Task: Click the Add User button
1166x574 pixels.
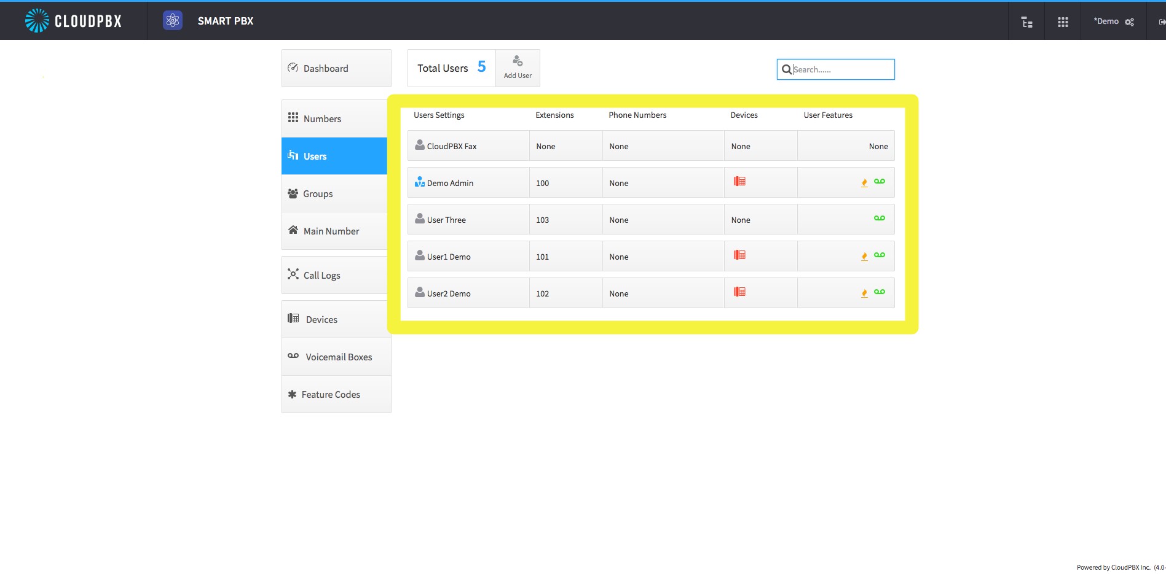Action: (x=518, y=68)
